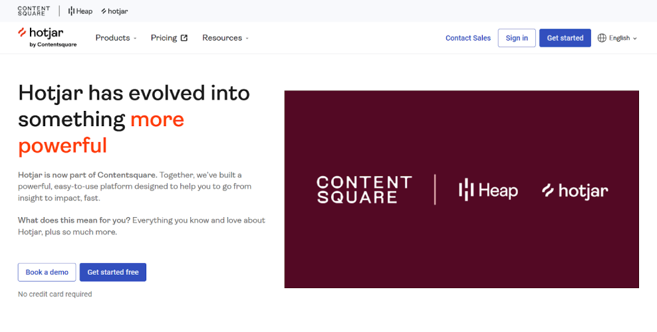Click the hotjar logo inside the maroon banner
Screen dimensions: 657x332
coord(575,191)
